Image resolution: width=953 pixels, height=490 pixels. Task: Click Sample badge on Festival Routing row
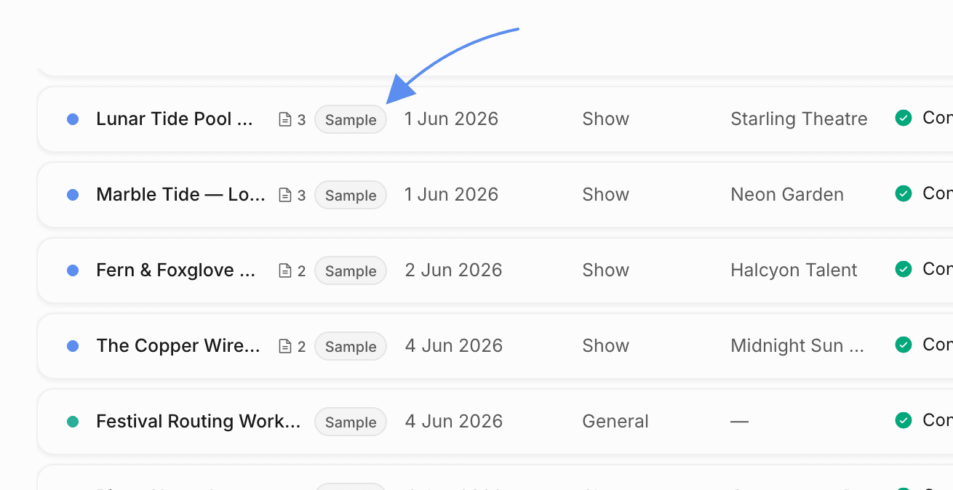click(x=351, y=422)
